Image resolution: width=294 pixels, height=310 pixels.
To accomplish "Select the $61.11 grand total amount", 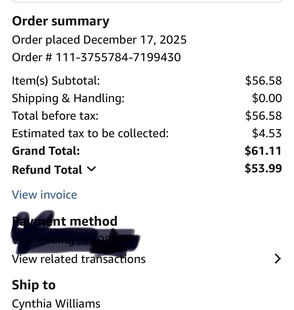I will coord(263,151).
